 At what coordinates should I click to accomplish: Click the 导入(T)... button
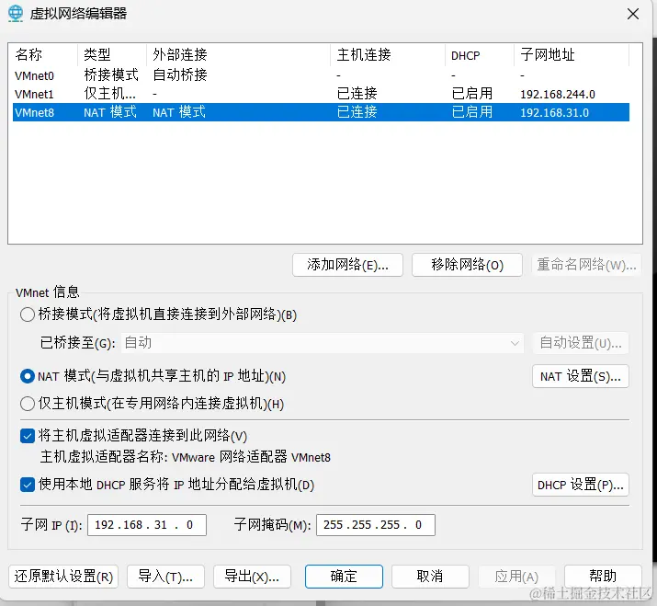[x=165, y=577]
